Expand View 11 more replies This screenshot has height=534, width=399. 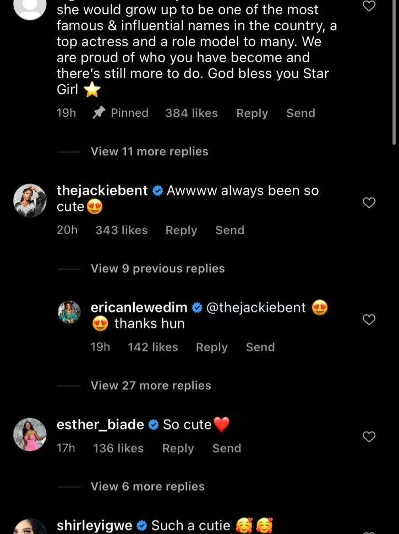(149, 151)
